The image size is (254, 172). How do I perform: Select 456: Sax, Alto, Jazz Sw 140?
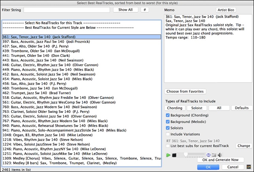tap(82, 84)
